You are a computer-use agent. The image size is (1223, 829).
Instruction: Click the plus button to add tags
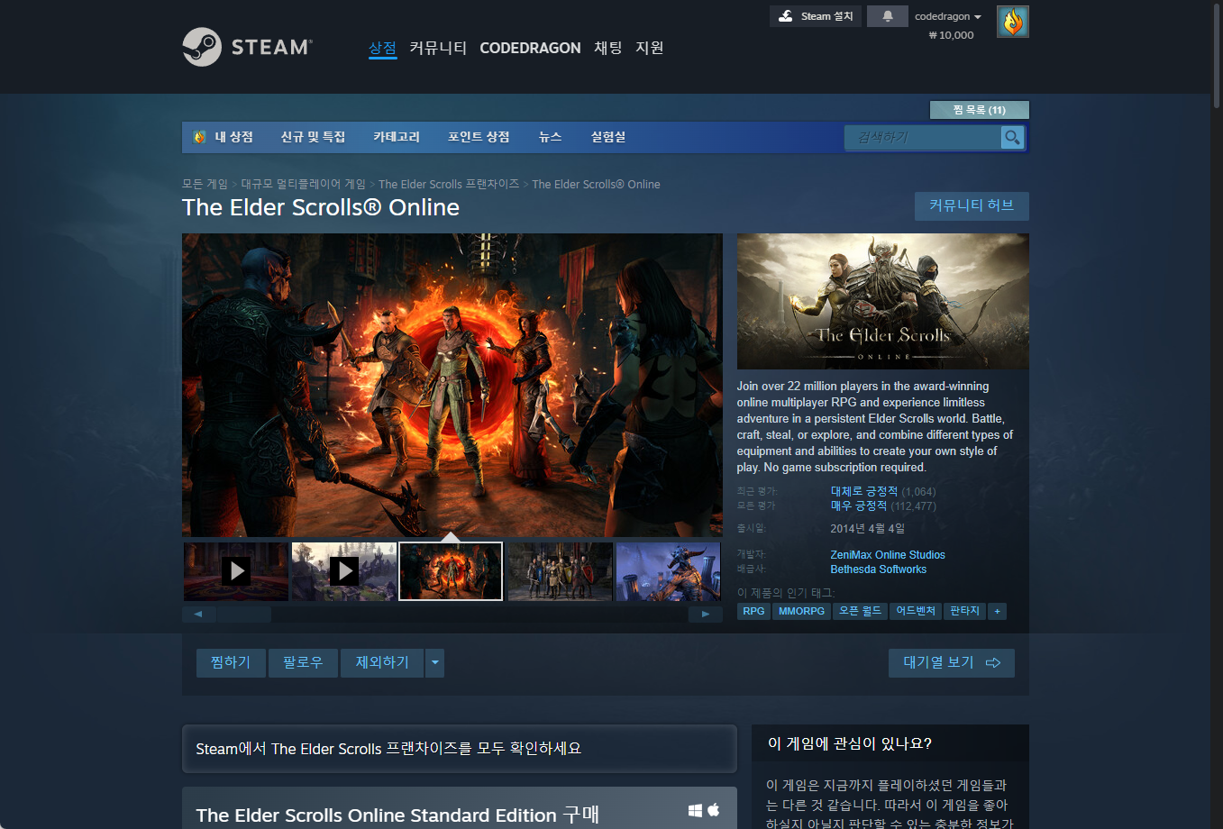pyautogui.click(x=997, y=611)
